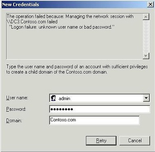Click the empty area of error message box
155x152 pixels.
pyautogui.click(x=75, y=44)
